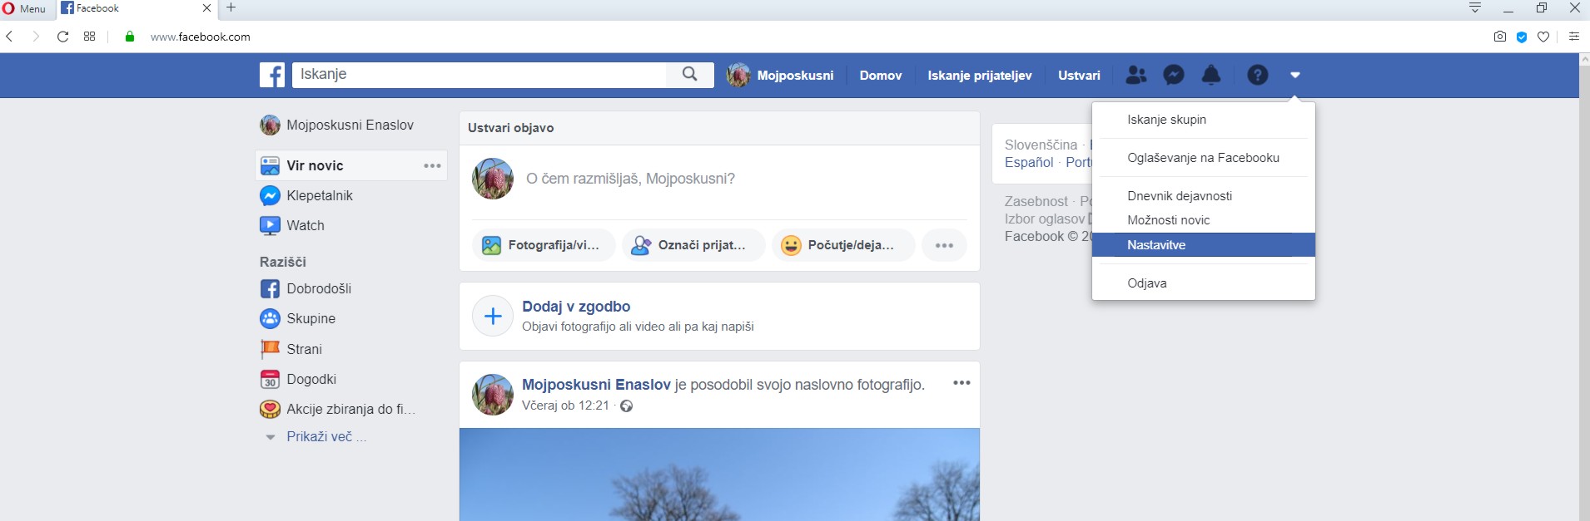The width and height of the screenshot is (1590, 521).
Task: Click the friend requests icon
Action: pos(1135,75)
